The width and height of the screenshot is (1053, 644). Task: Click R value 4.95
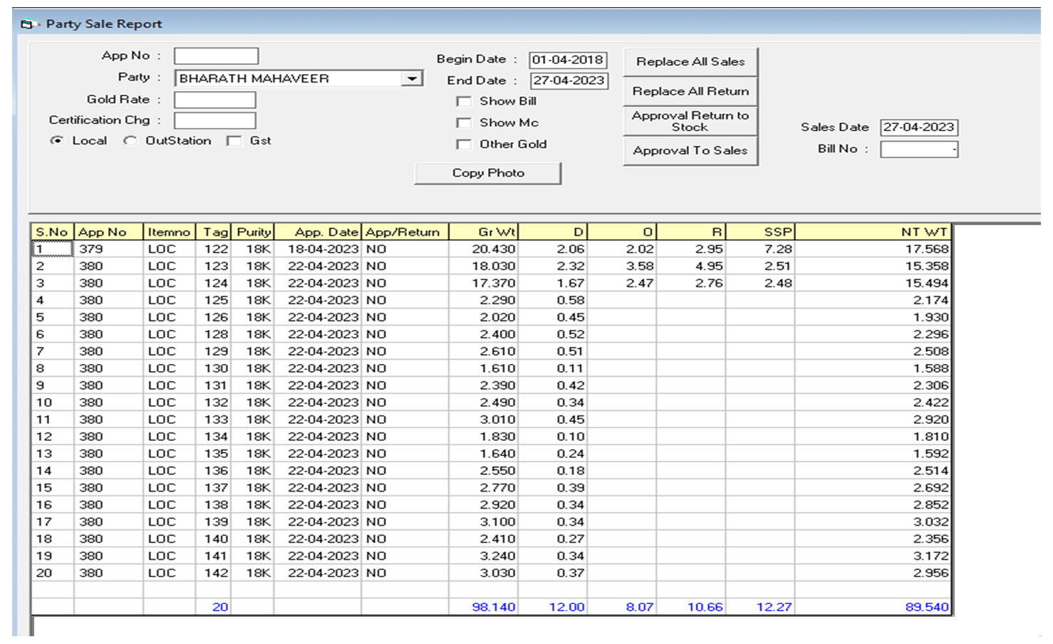pos(691,266)
